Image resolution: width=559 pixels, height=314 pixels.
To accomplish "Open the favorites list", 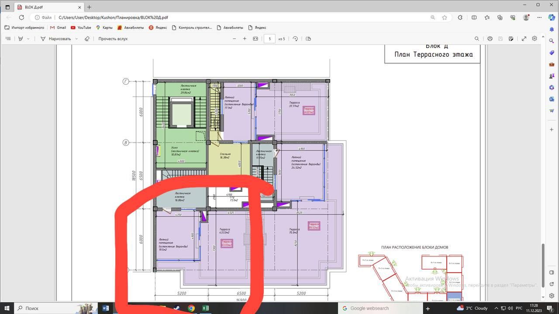I will 487,17.
